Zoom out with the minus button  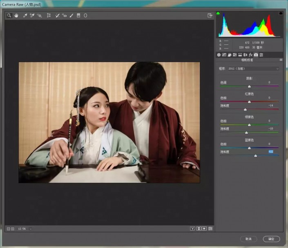pyautogui.click(x=8, y=229)
